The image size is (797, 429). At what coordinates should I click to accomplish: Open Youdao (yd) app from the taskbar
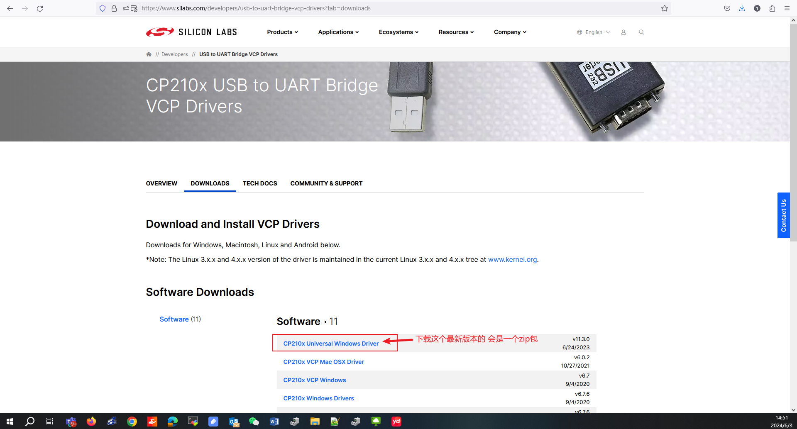pos(396,422)
